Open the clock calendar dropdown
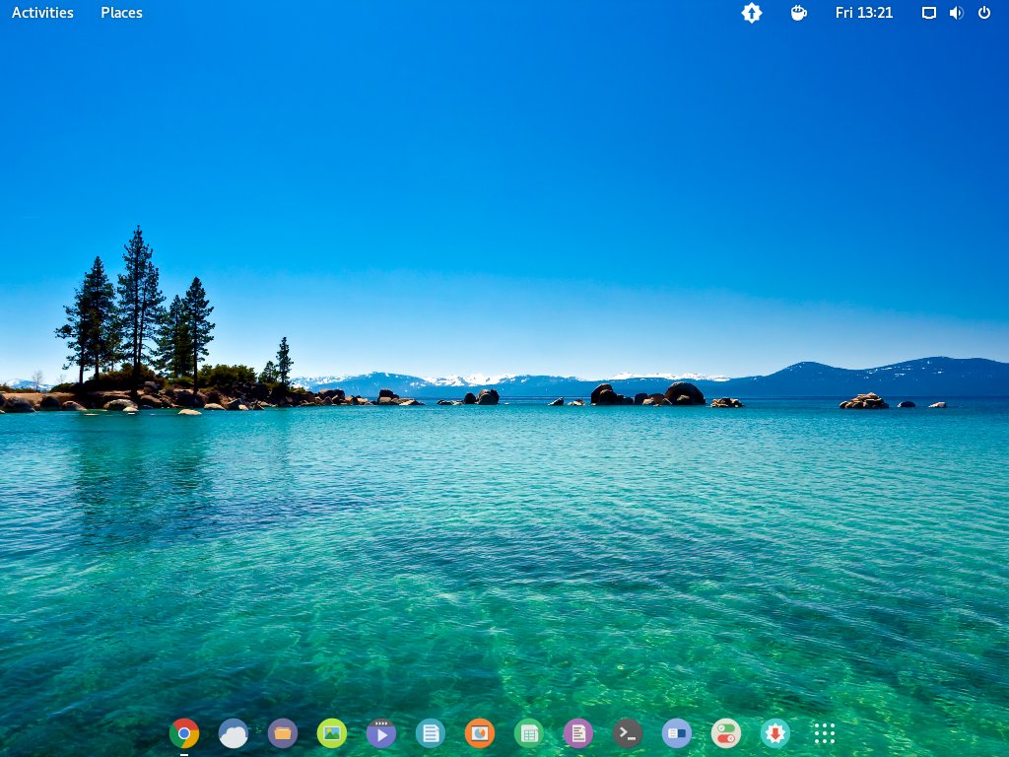1009x757 pixels. [864, 13]
